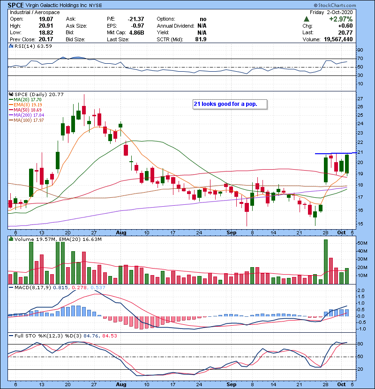375x389 pixels.
Task: Click the blue resistance line at 21
Action: click(x=336, y=153)
